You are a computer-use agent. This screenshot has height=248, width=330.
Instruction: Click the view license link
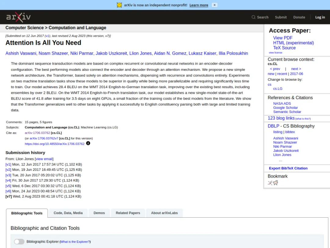pyautogui.click(x=275, y=53)
